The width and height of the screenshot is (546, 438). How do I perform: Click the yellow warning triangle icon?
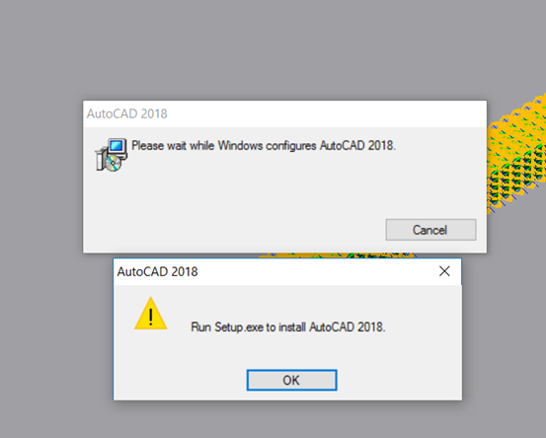tap(151, 314)
